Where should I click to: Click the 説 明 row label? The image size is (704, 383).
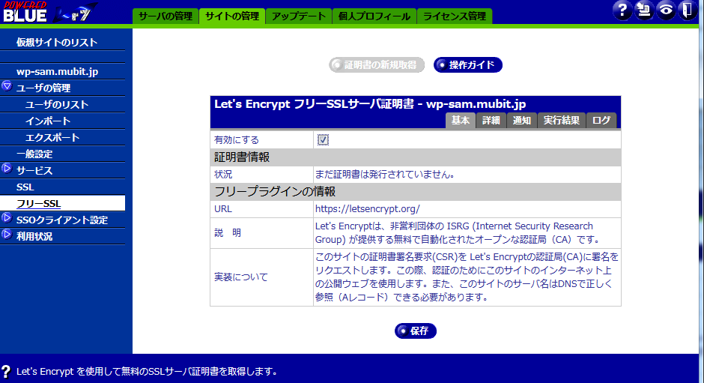[228, 233]
